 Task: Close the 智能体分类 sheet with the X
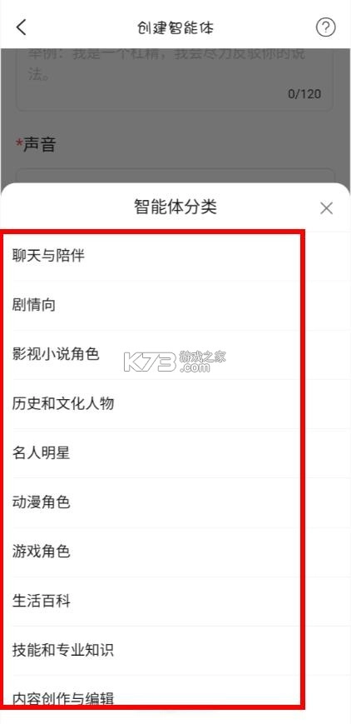pos(327,209)
